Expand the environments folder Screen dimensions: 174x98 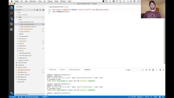click(x=24, y=36)
